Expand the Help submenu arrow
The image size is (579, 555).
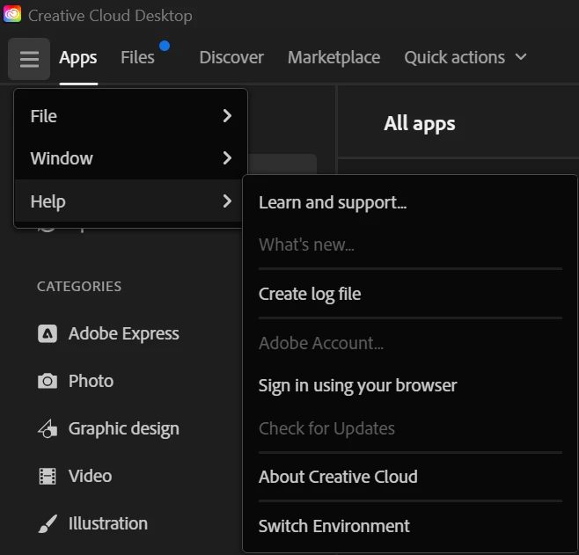227,201
